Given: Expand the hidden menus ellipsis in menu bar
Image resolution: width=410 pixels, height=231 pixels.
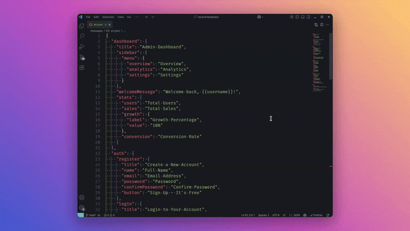Looking at the screenshot, I should (x=136, y=17).
